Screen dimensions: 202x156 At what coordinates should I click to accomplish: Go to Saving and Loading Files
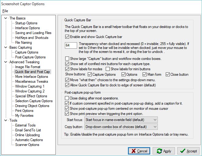pyautogui.click(x=33, y=33)
